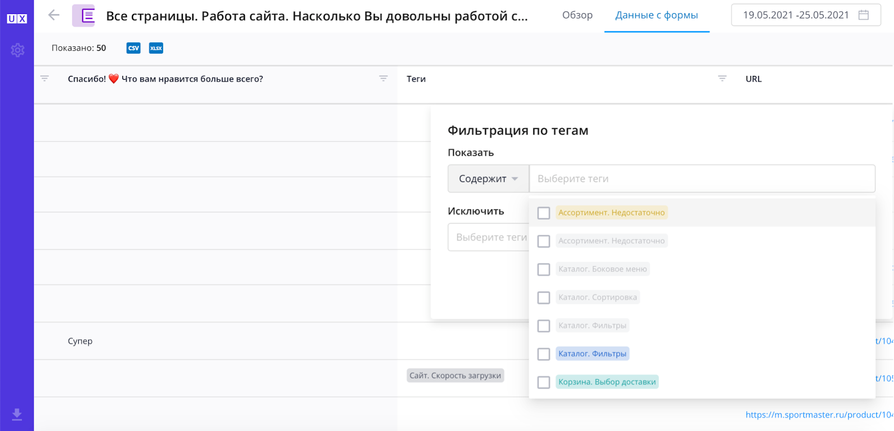The image size is (894, 431).
Task: Switch to Обзор tab
Action: (577, 15)
